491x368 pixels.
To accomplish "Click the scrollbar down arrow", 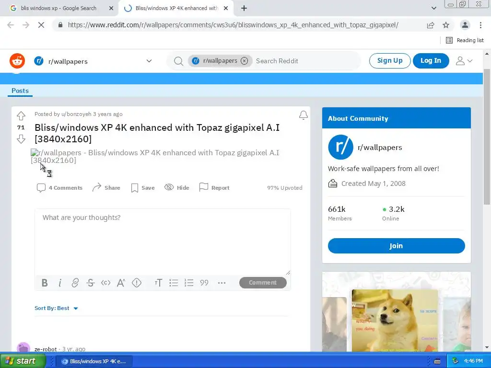I will pos(487,347).
